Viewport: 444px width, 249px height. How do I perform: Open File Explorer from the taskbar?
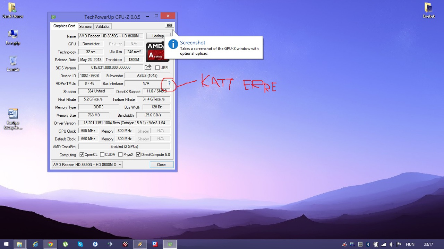pyautogui.click(x=20, y=244)
